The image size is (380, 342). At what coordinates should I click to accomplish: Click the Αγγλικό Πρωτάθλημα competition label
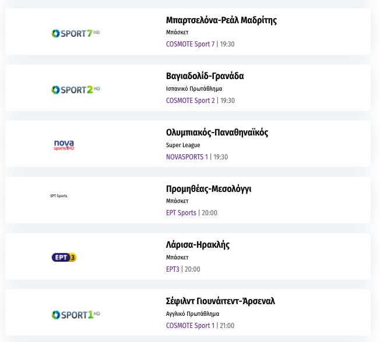click(x=192, y=314)
